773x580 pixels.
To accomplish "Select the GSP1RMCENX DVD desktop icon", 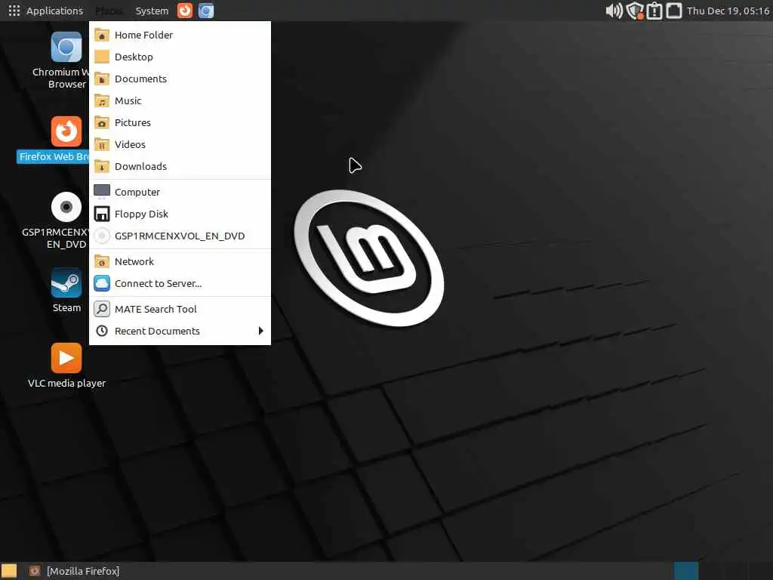I will click(66, 207).
